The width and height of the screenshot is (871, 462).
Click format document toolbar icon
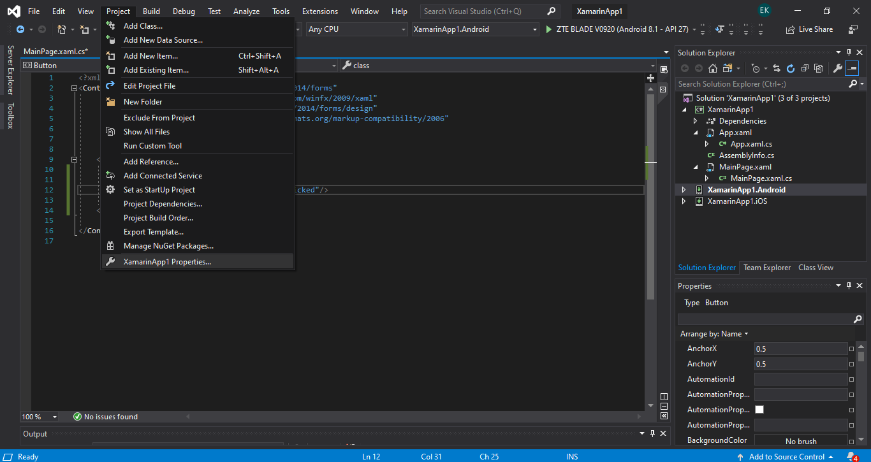(x=721, y=29)
